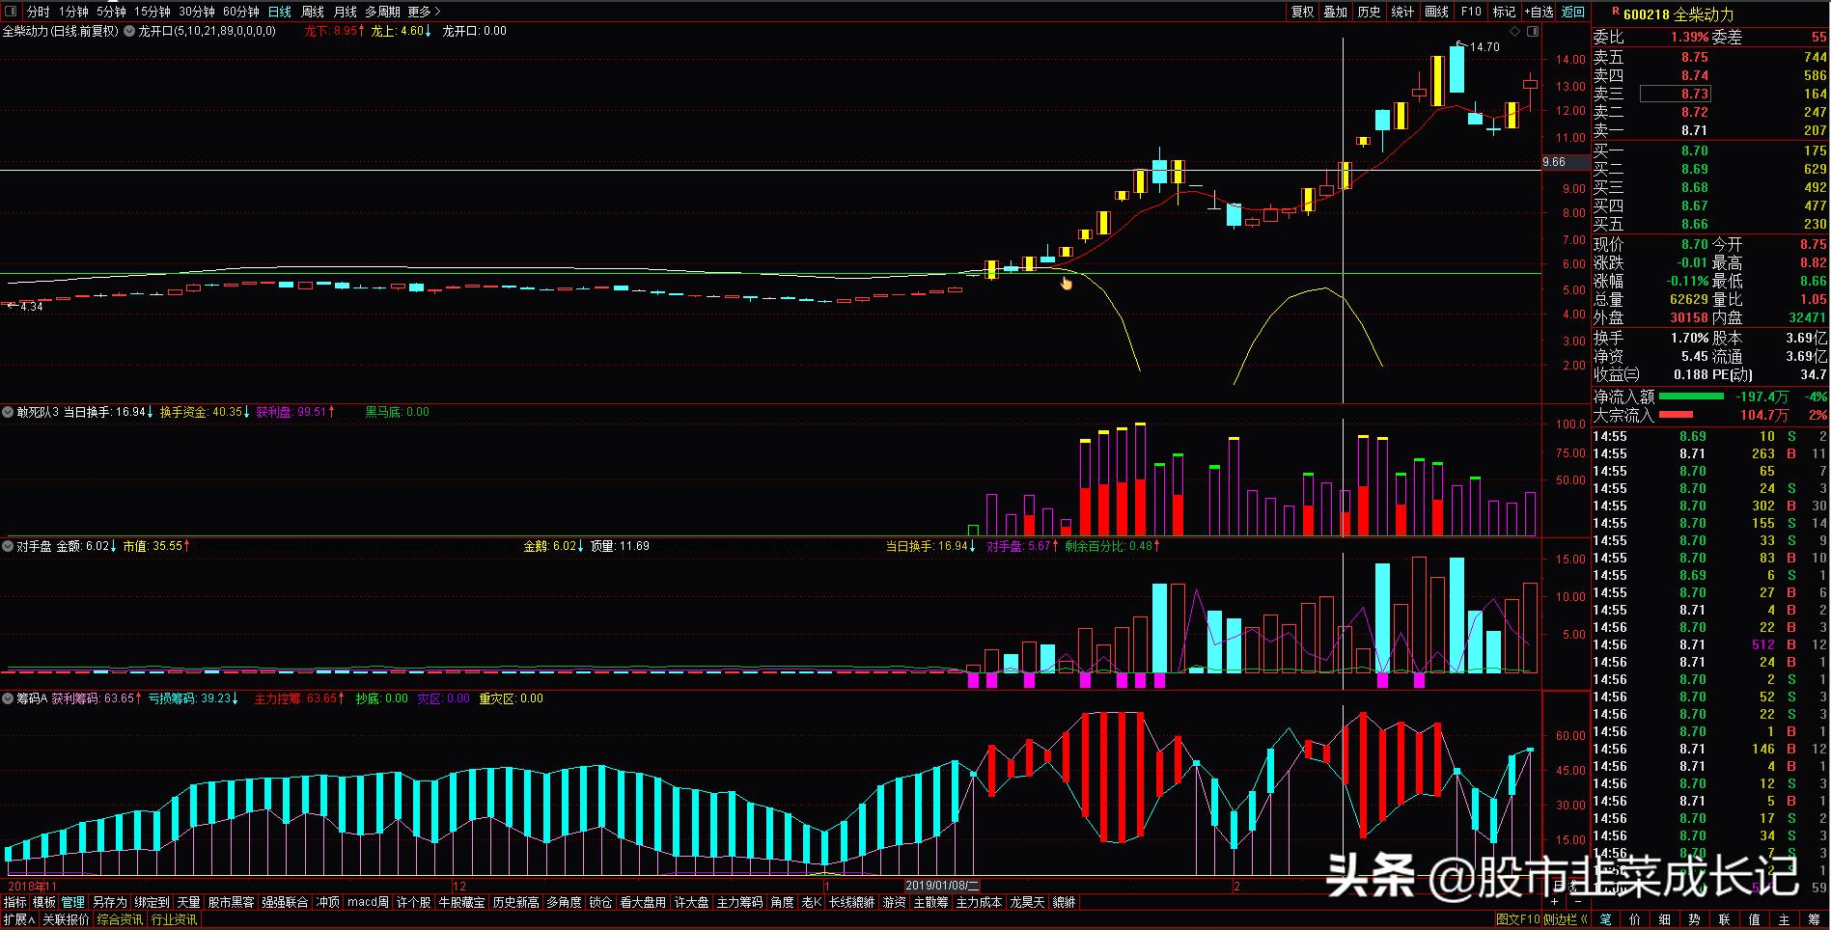Select the 5分钟 period
This screenshot has height=930, width=1831.
(x=111, y=12)
